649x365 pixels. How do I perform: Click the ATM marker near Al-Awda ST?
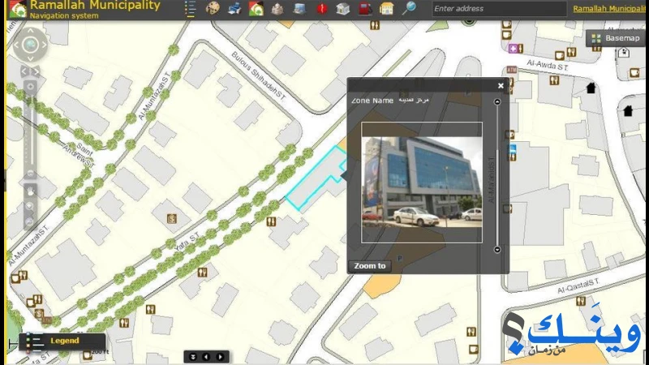[x=512, y=70]
